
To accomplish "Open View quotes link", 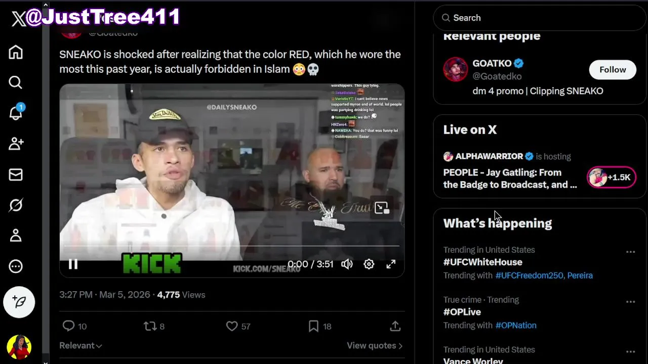I will (x=375, y=345).
